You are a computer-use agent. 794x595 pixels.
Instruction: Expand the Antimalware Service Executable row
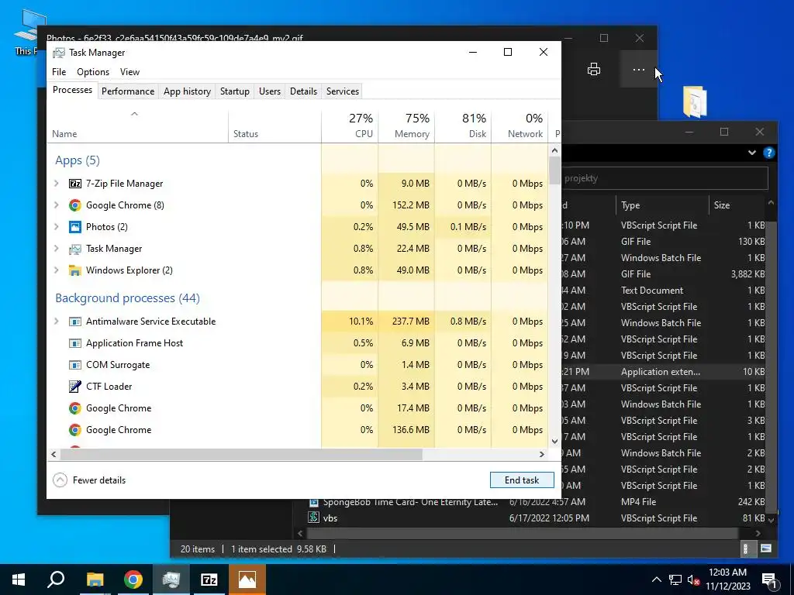point(57,322)
